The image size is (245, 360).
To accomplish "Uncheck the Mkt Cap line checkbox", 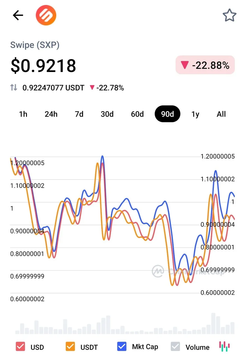I will 122,346.
